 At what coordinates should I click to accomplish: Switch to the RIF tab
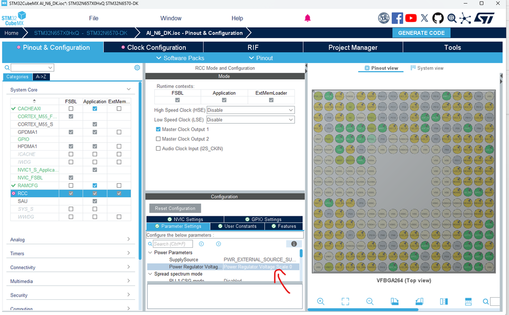coord(253,47)
